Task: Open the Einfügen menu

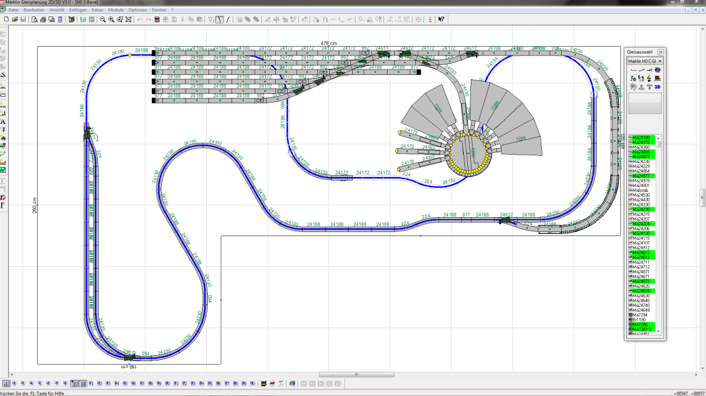Action: coord(78,10)
